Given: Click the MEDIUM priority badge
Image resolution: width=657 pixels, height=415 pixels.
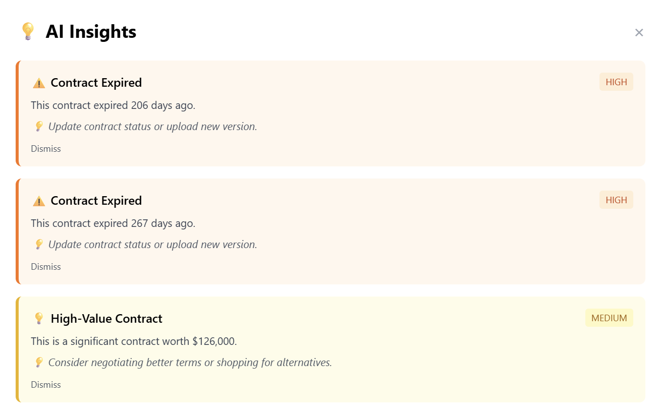Looking at the screenshot, I should coord(609,318).
